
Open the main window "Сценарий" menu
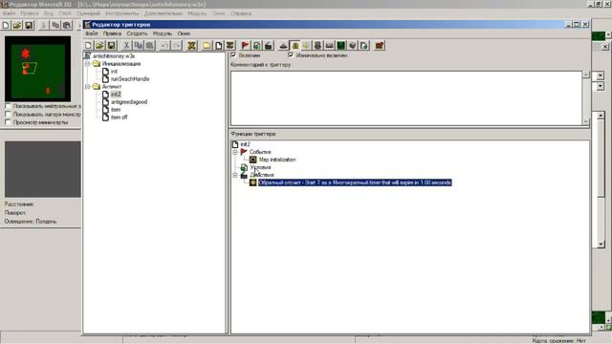pos(88,13)
